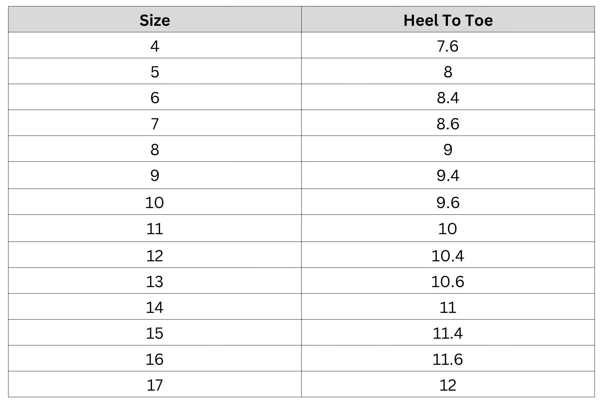
Task: Select the size 4 cell
Action: click(155, 45)
